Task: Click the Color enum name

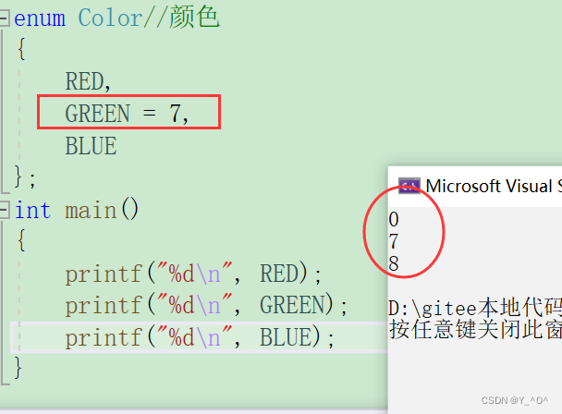Action: [x=110, y=18]
